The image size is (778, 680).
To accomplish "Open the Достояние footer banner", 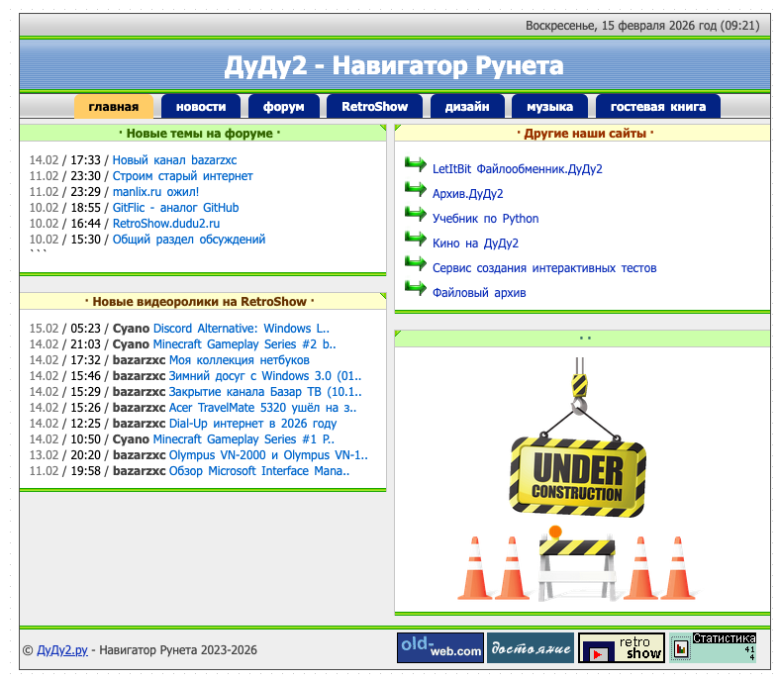I will coord(531,648).
